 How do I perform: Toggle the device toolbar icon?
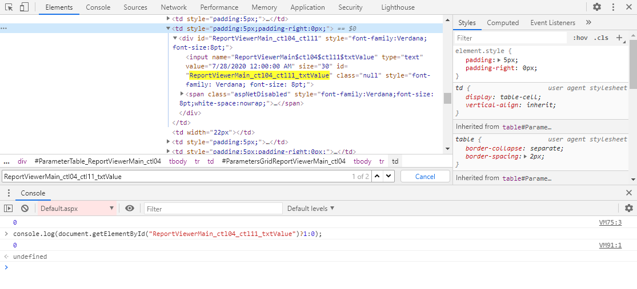(x=24, y=7)
